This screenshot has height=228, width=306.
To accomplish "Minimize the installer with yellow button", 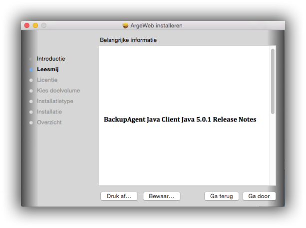I will (x=35, y=25).
